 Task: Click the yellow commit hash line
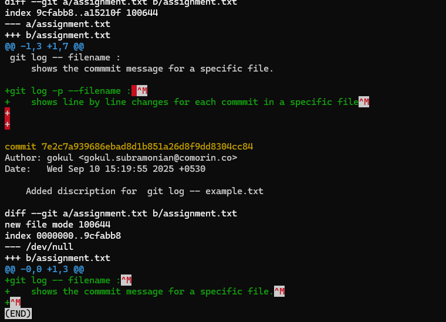(x=129, y=146)
